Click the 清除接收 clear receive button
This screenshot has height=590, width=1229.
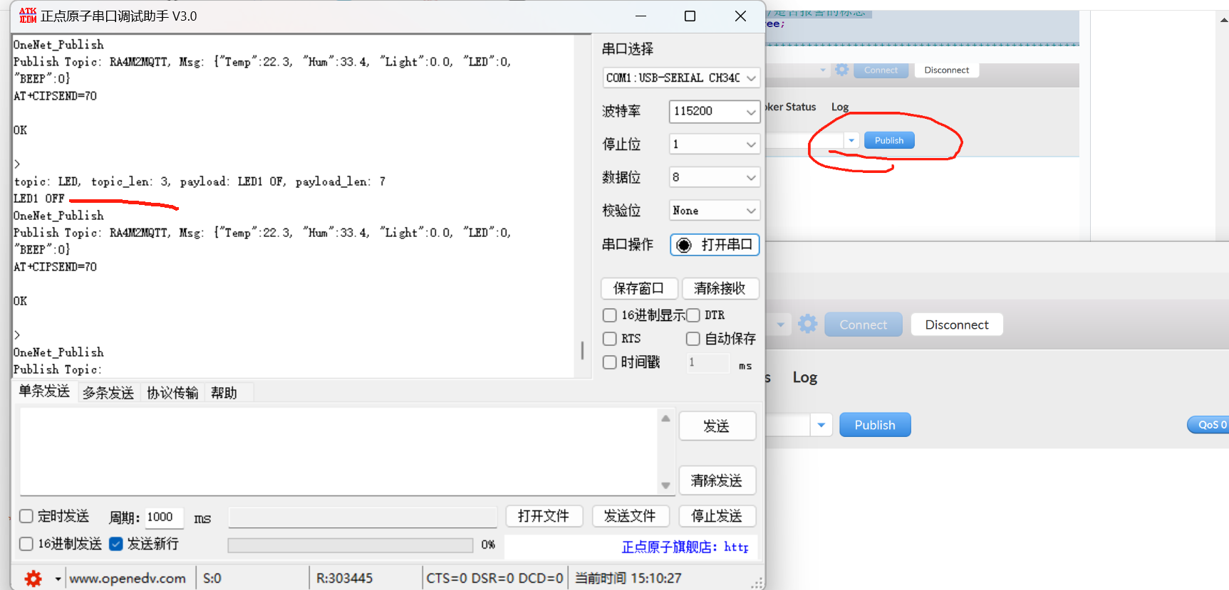720,288
